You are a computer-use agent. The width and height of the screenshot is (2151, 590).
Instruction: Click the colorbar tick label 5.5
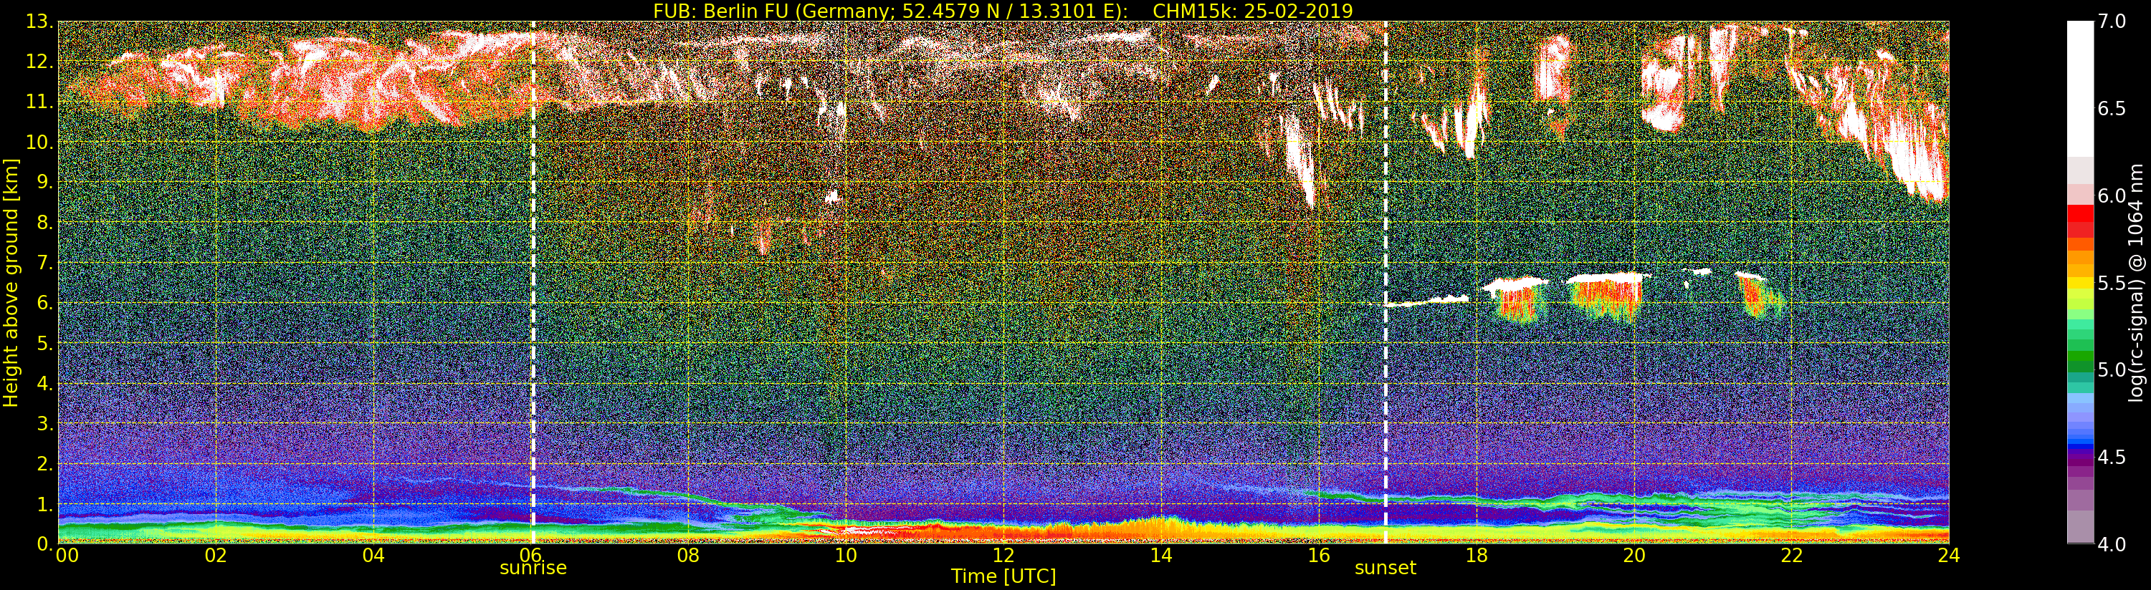click(2112, 283)
